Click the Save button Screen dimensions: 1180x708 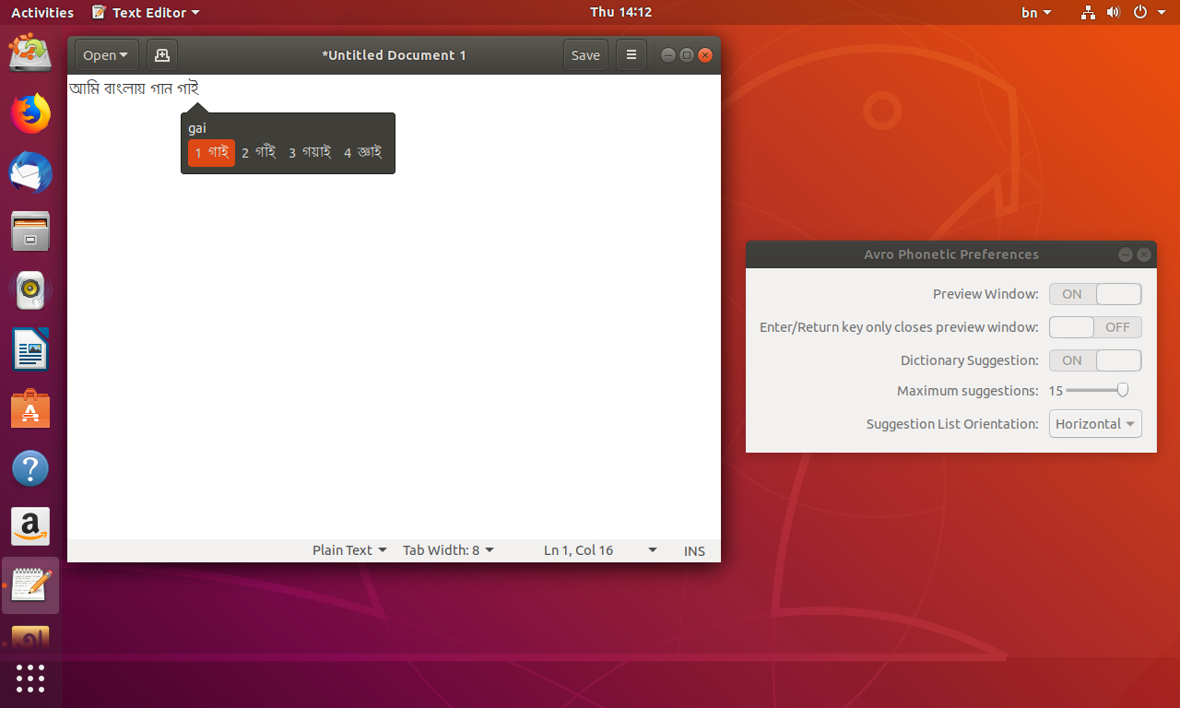585,55
